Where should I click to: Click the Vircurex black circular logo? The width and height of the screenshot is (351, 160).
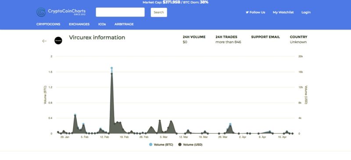(58, 41)
